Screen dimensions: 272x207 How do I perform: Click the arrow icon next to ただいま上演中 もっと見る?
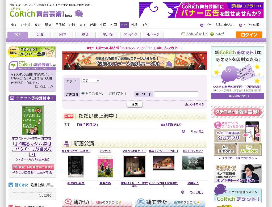click(183, 131)
